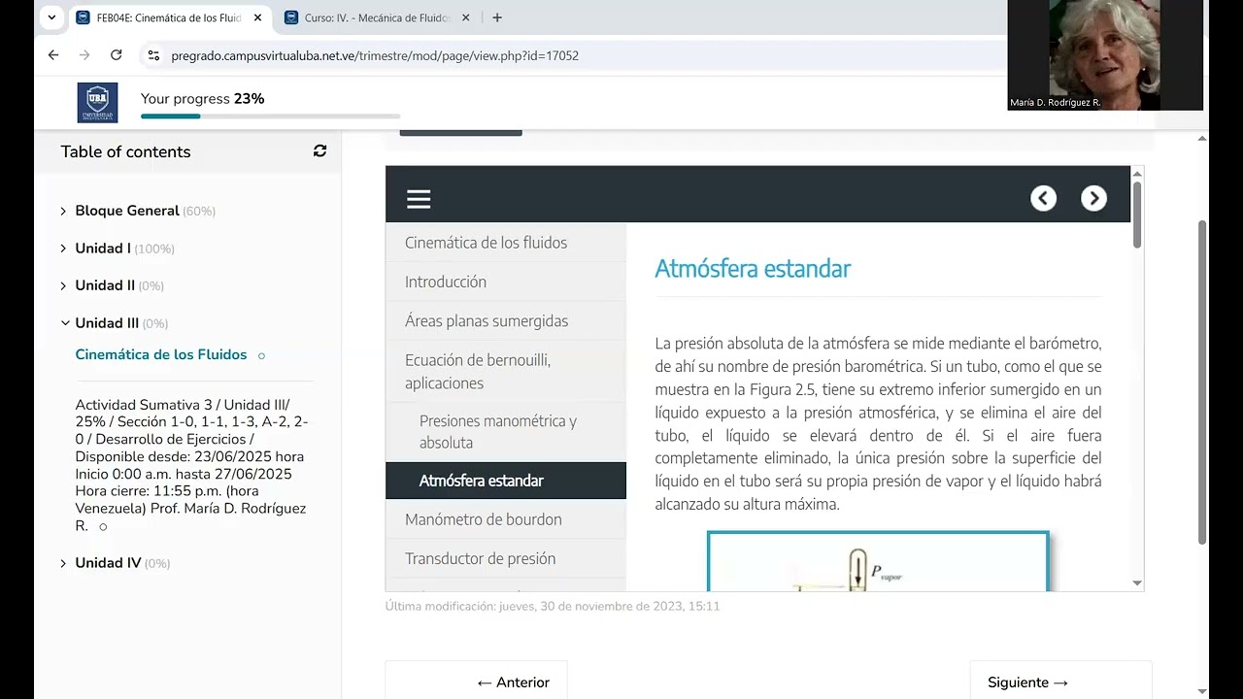This screenshot has height=699, width=1243.
Task: Open the hamburger menu in the book viewer
Action: 419,199
